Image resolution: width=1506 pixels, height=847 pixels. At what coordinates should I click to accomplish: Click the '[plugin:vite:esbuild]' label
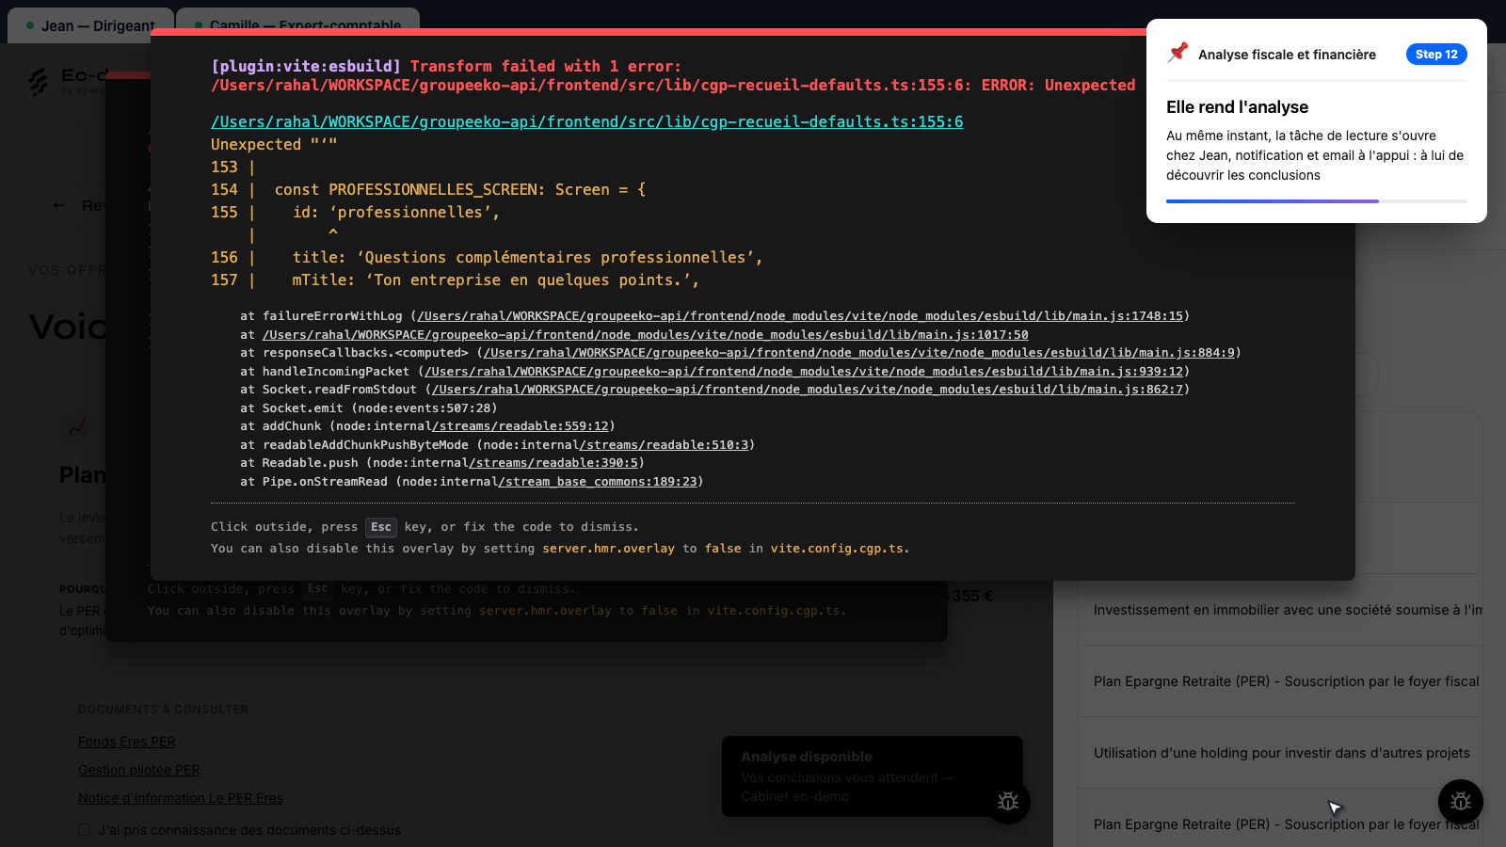[306, 66]
